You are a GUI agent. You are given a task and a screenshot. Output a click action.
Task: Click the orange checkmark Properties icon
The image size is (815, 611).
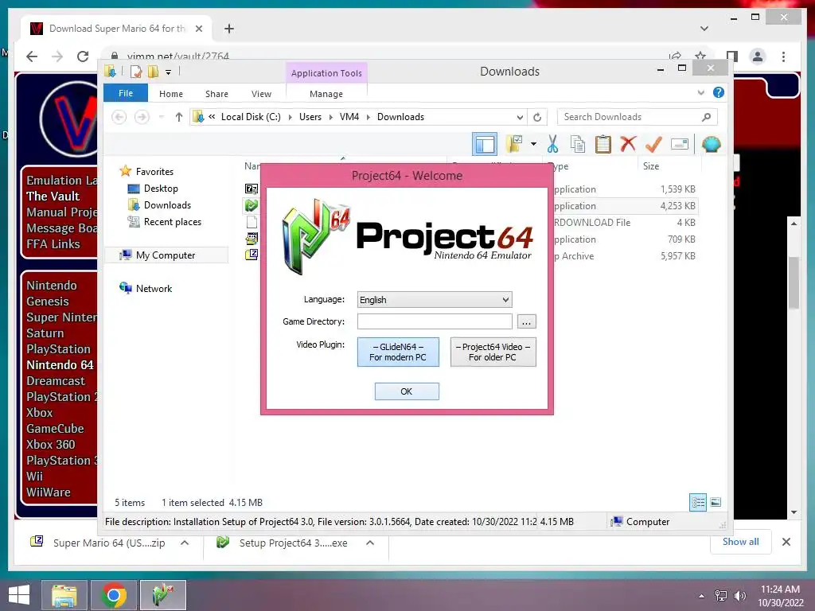click(x=653, y=144)
